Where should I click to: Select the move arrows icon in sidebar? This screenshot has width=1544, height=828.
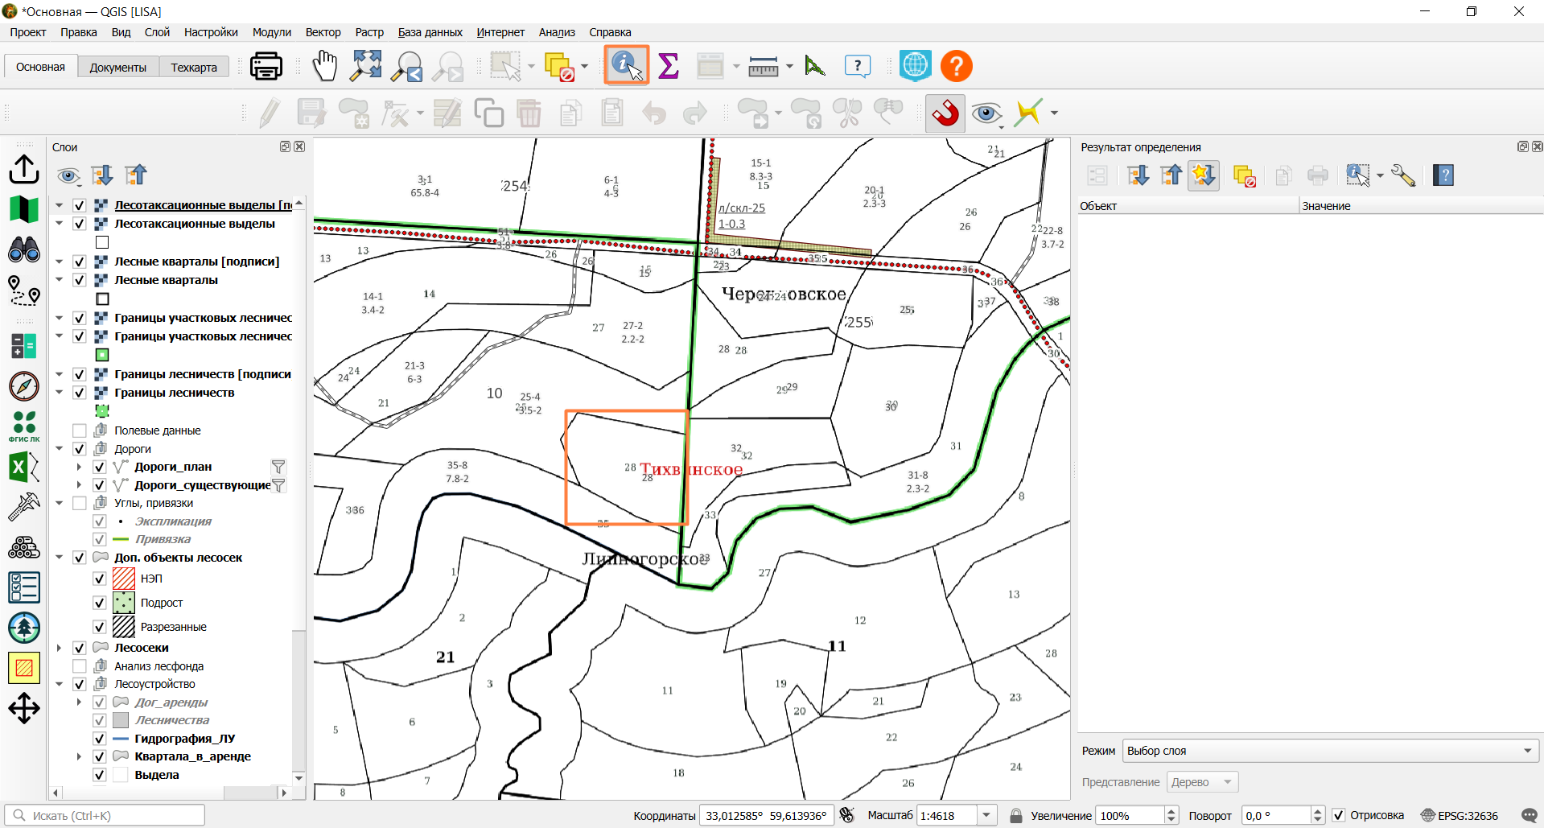[24, 709]
